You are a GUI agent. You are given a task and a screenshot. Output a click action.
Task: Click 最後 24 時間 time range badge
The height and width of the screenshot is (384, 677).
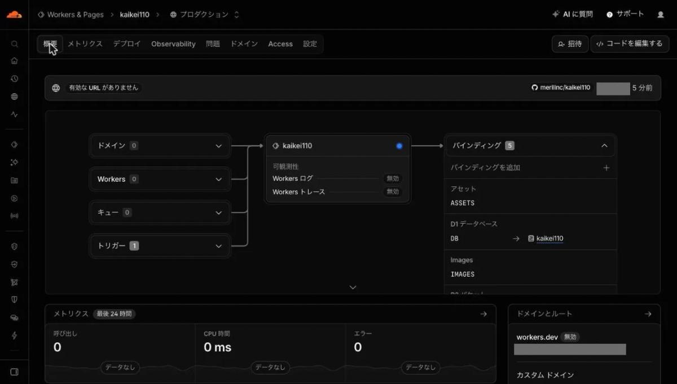tap(116, 314)
